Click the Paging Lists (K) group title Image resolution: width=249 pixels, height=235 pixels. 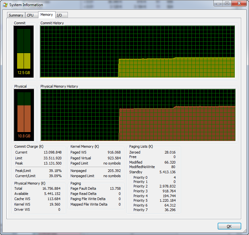[x=141, y=146]
